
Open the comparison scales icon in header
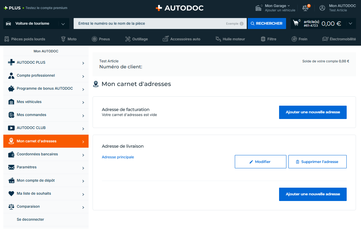point(305,8)
